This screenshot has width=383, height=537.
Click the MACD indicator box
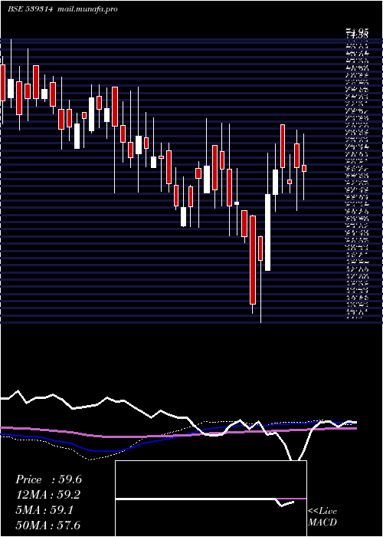click(x=211, y=499)
